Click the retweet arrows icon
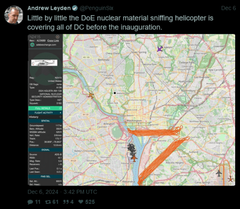240x209 pixels. coord(48,202)
